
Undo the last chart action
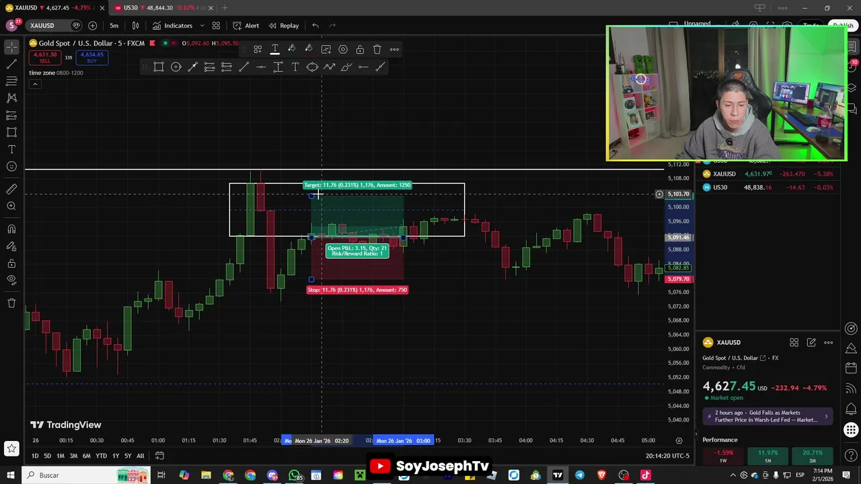coord(315,26)
